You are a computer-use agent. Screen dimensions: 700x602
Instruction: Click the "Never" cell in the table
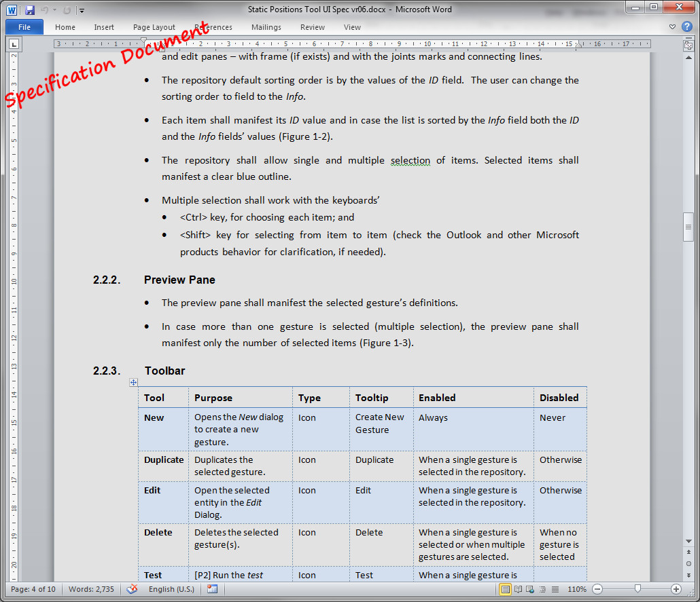point(560,430)
